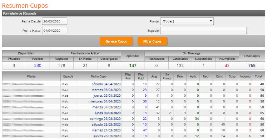Click Disp Publ value 47 for 27/03/2020

pyautogui.click(x=145, y=130)
